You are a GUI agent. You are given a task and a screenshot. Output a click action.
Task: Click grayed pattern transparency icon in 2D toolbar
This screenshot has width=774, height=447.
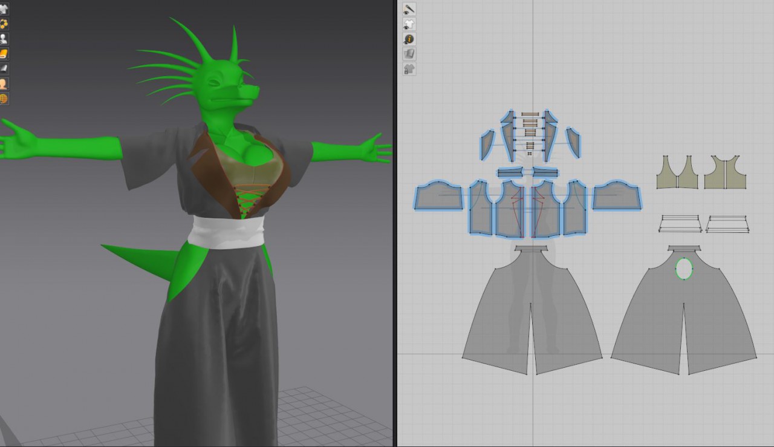click(409, 54)
